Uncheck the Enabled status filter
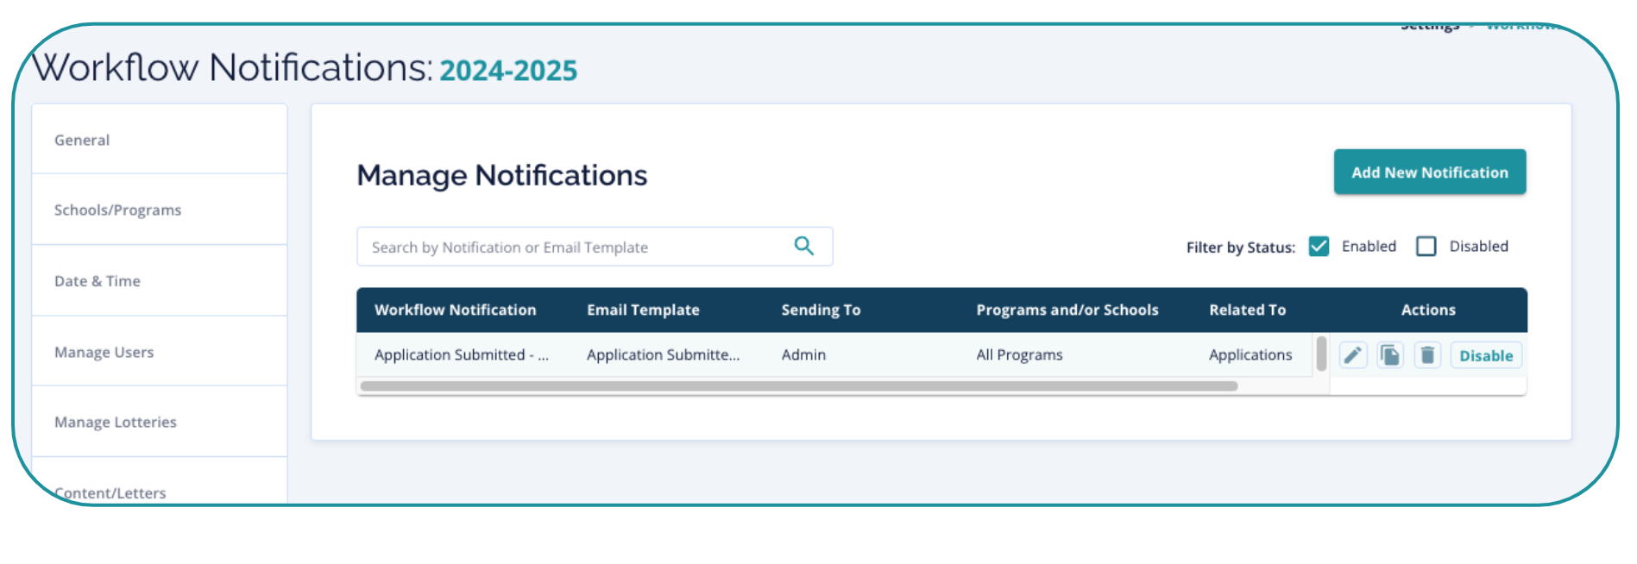Image resolution: width=1637 pixels, height=564 pixels. 1319,247
